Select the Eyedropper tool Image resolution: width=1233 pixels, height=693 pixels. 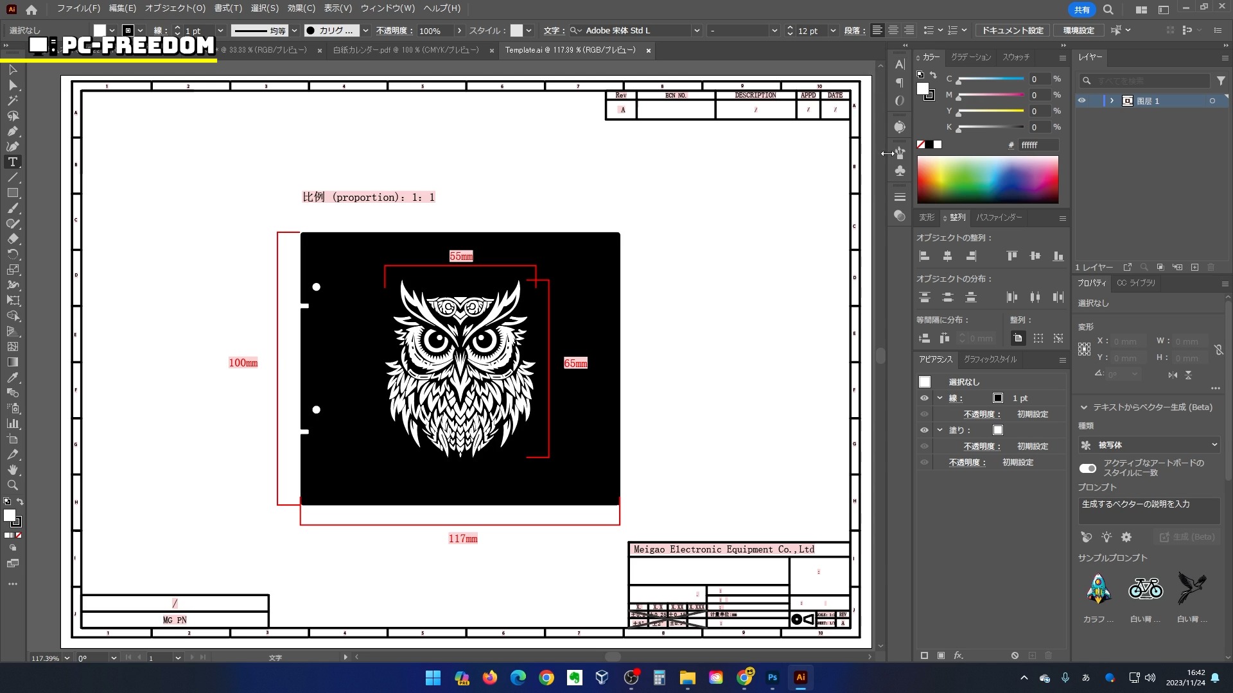[x=12, y=378]
